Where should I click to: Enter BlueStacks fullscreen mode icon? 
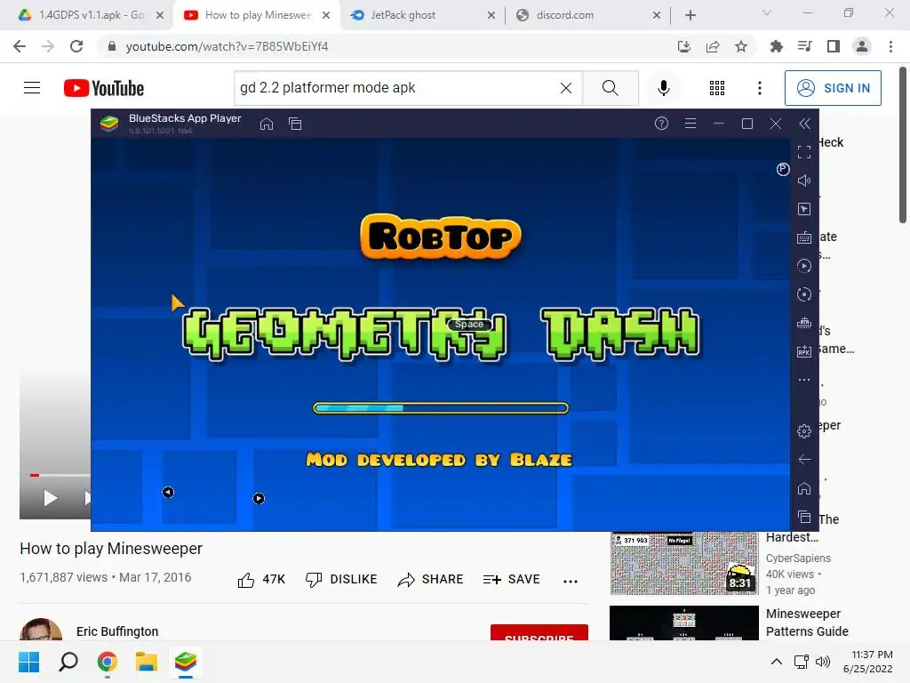point(804,152)
